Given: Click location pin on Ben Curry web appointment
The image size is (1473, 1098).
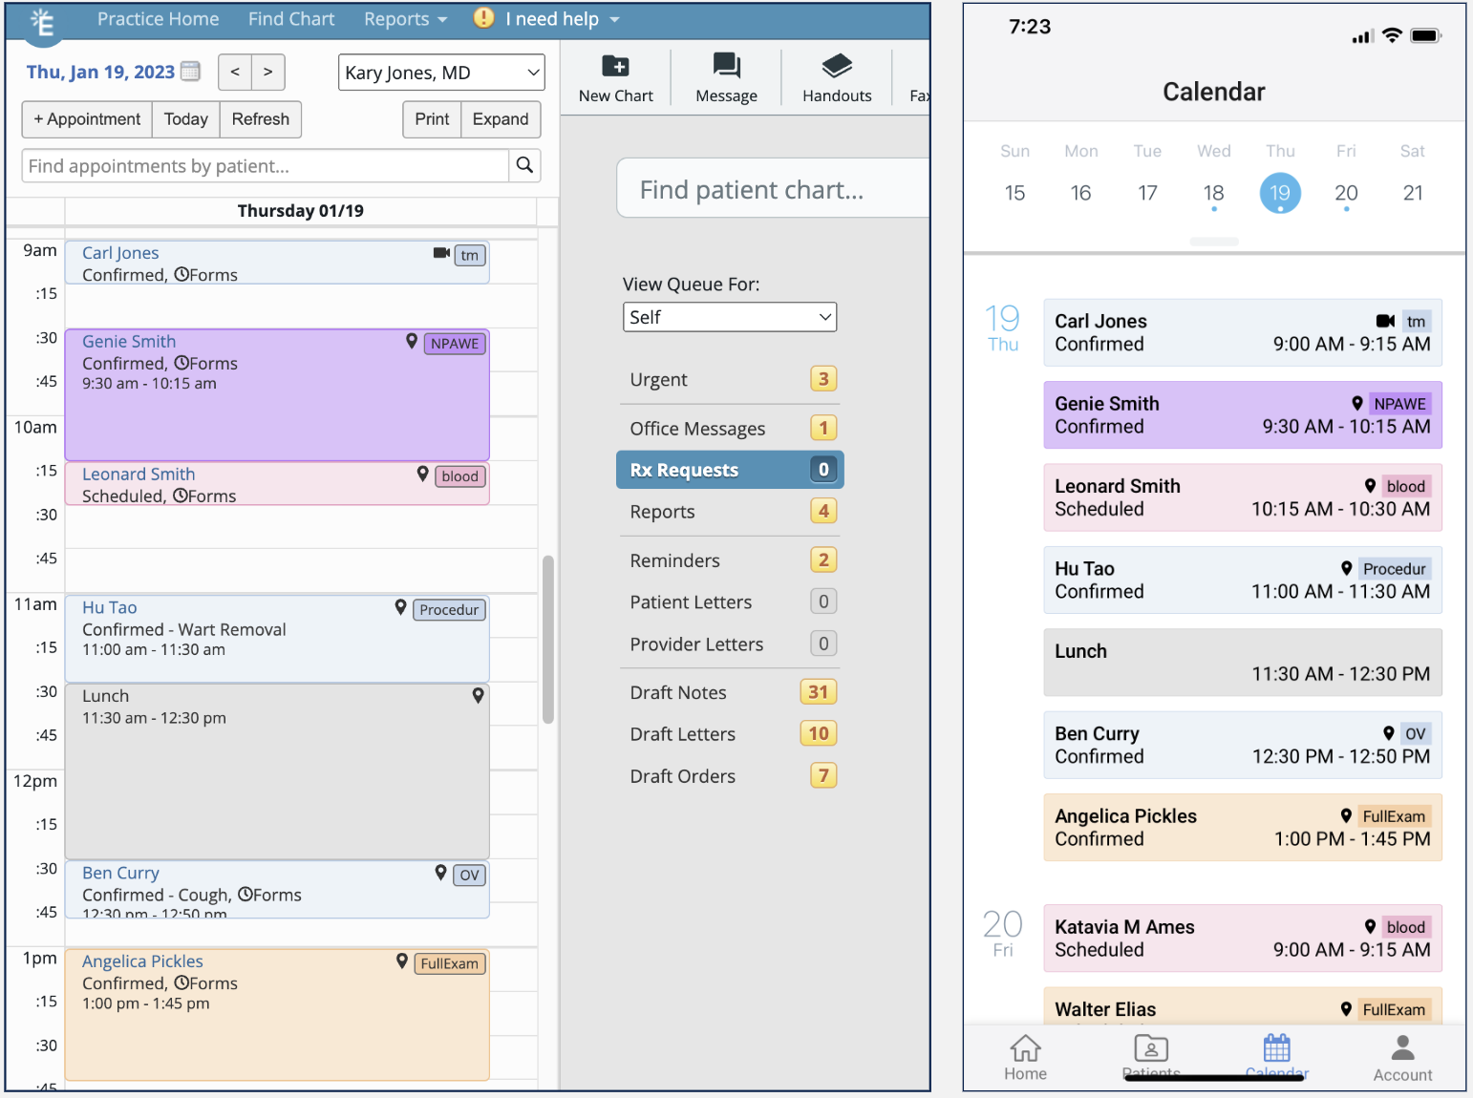Looking at the screenshot, I should pyautogui.click(x=440, y=873).
